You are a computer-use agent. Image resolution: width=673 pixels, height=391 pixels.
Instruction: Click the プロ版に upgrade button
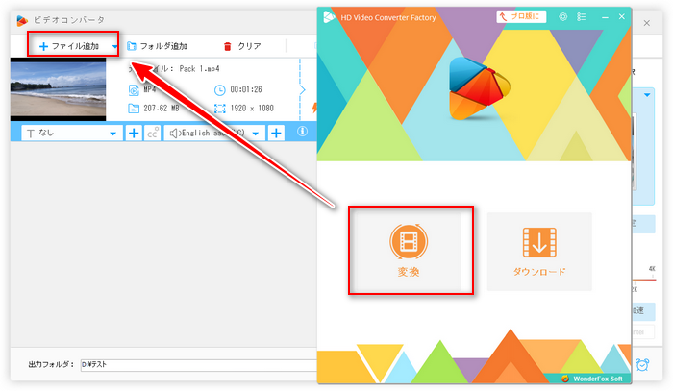(x=521, y=16)
